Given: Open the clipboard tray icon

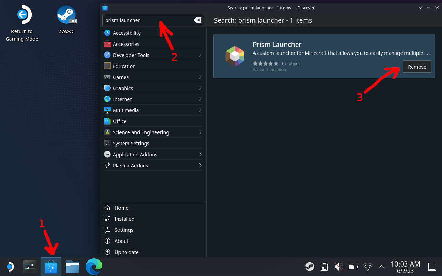Looking at the screenshot, I should click(324, 267).
